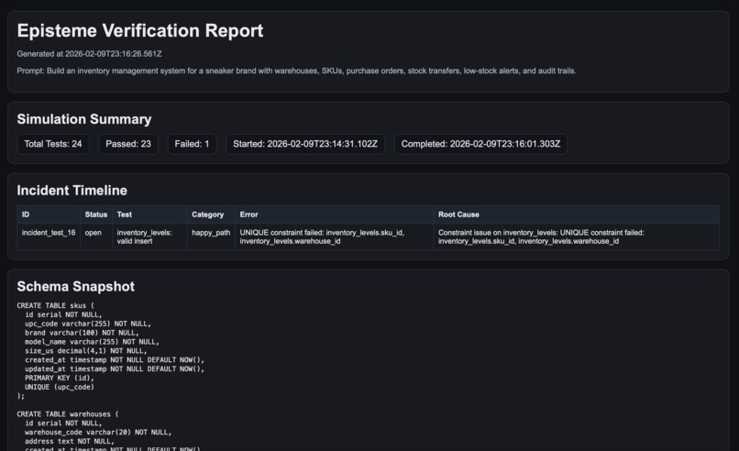Click the brand varchar(100) line
Image resolution: width=739 pixels, height=451 pixels.
82,333
